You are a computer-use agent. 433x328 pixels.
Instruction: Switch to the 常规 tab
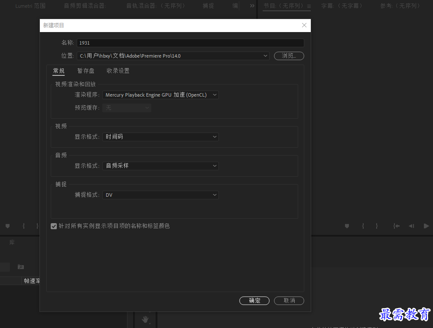(x=59, y=71)
